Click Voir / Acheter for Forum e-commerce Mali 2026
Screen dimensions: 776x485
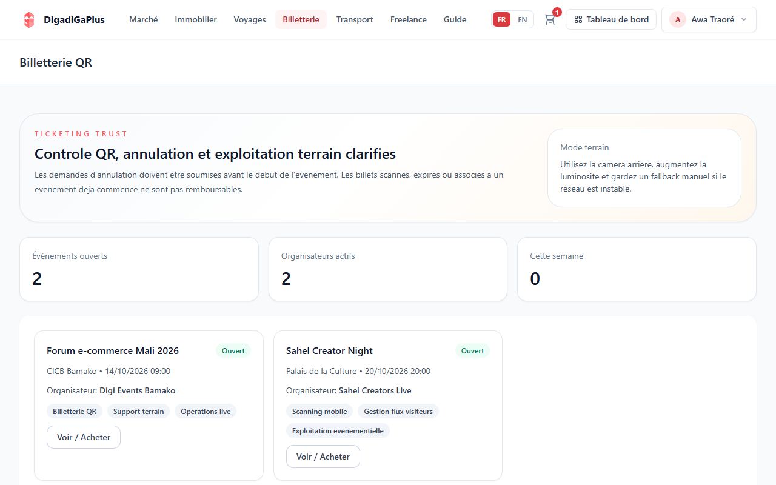84,437
